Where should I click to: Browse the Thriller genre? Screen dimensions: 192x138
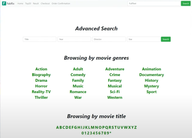click(x=41, y=97)
